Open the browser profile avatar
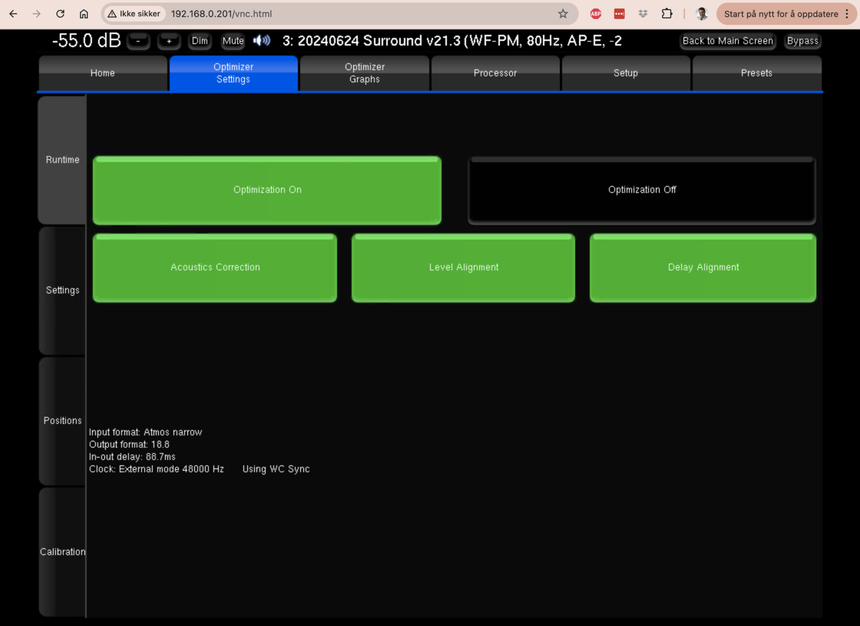Screen dimensions: 860x626 [702, 14]
